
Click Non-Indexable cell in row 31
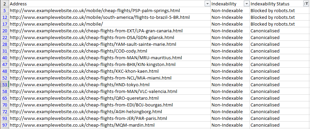[230, 51]
